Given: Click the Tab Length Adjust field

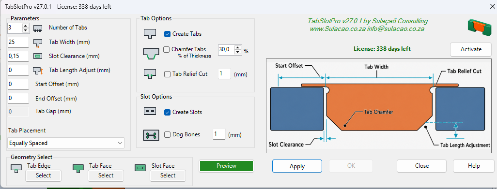Looking at the screenshot, I should [18, 70].
